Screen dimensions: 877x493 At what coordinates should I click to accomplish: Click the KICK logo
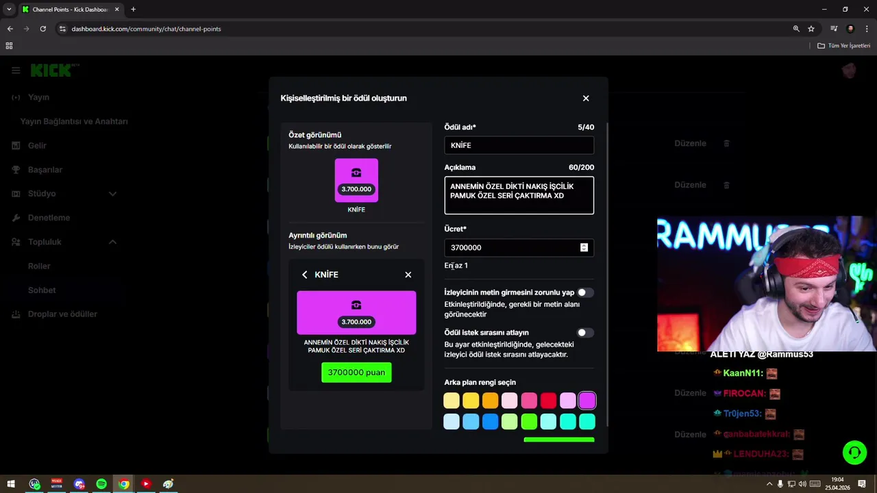pyautogui.click(x=55, y=71)
